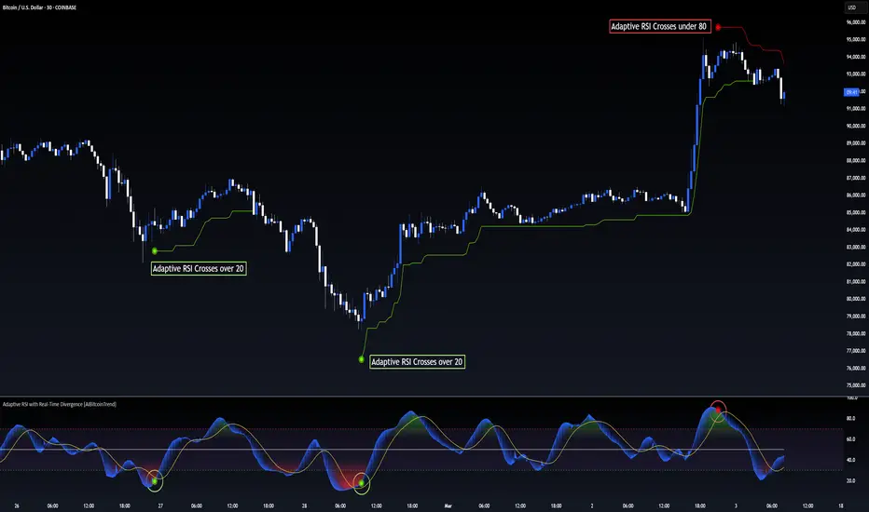Viewport: 869px width, 512px height.
Task: Click the circled oversold RSI marker on date 28
Action: click(362, 482)
